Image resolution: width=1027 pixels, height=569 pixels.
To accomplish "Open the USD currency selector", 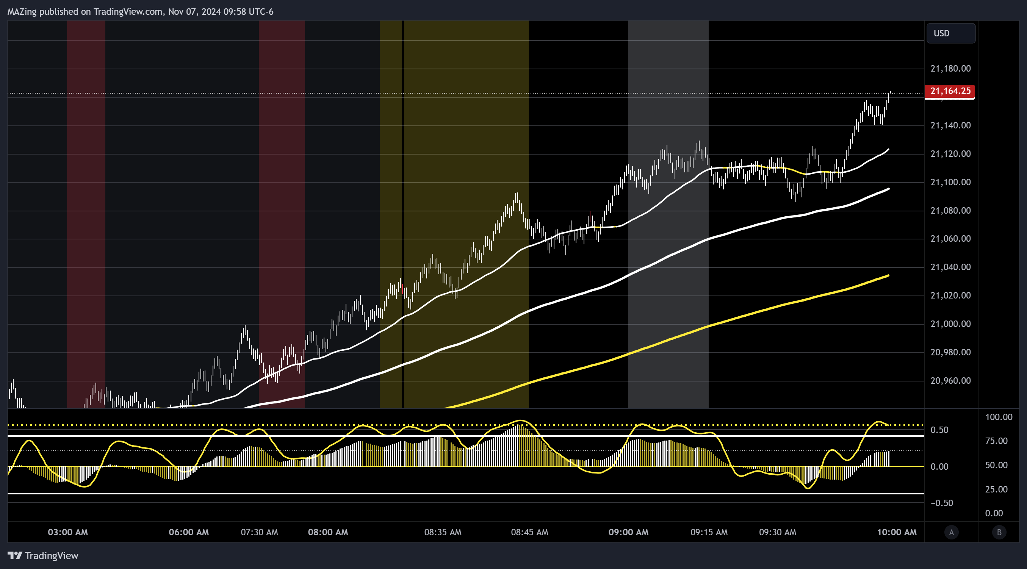I will point(950,33).
